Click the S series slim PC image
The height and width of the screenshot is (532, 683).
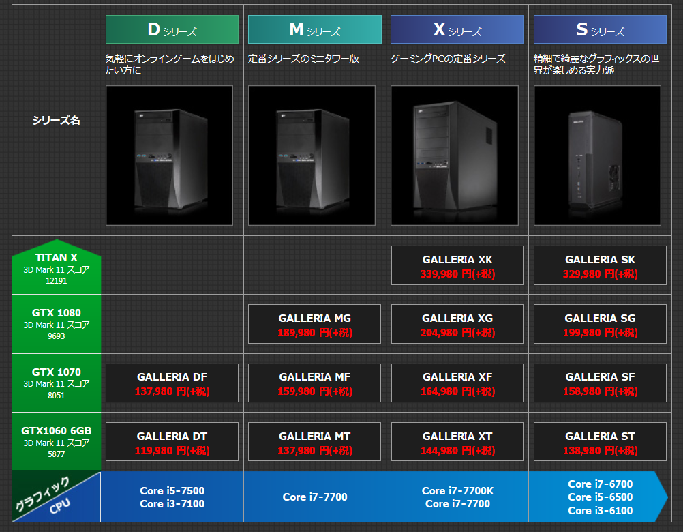(598, 156)
